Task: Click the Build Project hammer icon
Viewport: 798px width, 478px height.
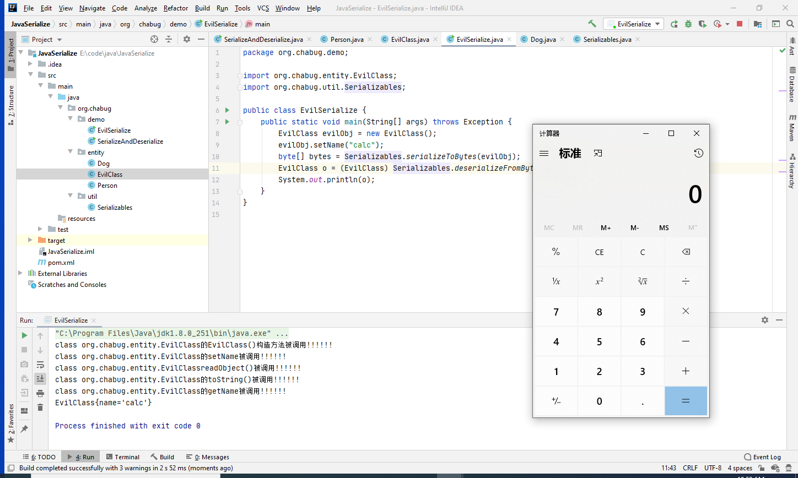Action: click(592, 24)
